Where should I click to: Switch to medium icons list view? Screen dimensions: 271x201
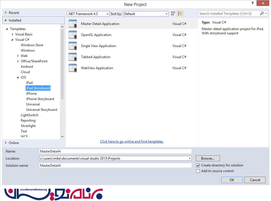pyautogui.click(x=180, y=14)
